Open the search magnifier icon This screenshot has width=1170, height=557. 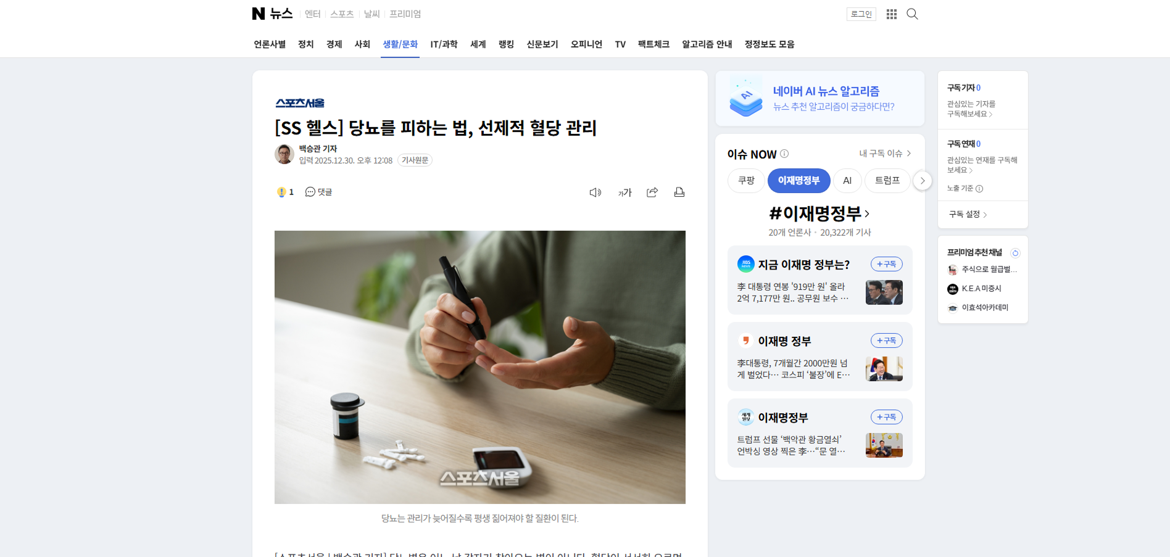(912, 14)
